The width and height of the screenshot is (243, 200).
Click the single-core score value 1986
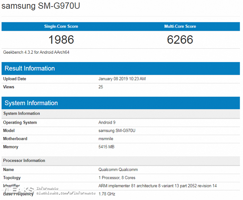pyautogui.click(x=61, y=40)
